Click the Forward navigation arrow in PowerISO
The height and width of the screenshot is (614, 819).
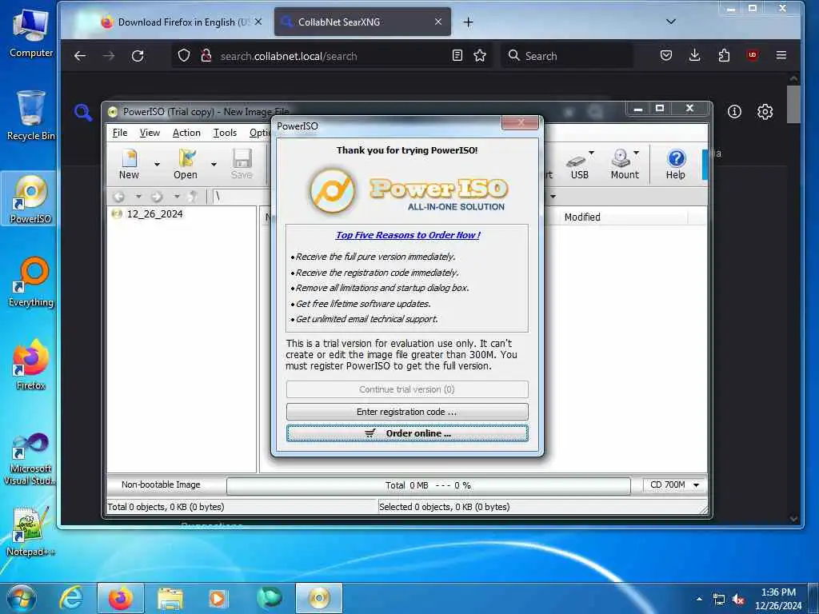[157, 197]
